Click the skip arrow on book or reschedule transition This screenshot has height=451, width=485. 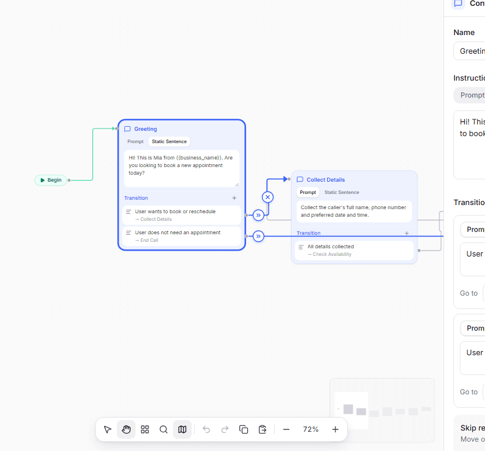coord(258,216)
